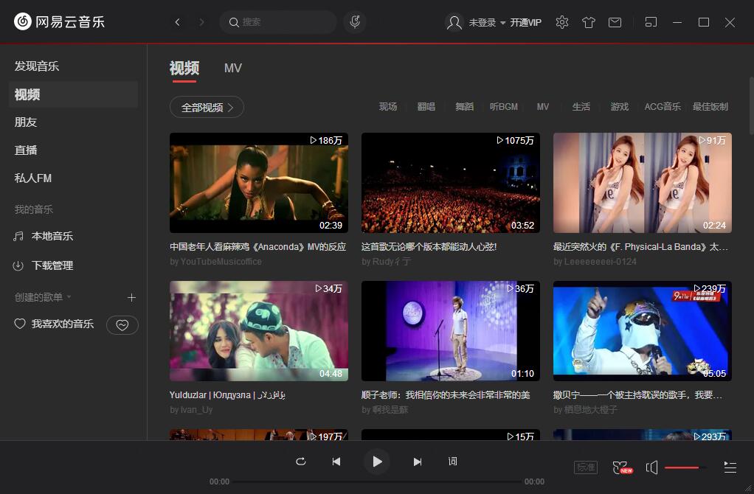Filter videos by MV category
Screen dimensions: 754x494
point(542,107)
